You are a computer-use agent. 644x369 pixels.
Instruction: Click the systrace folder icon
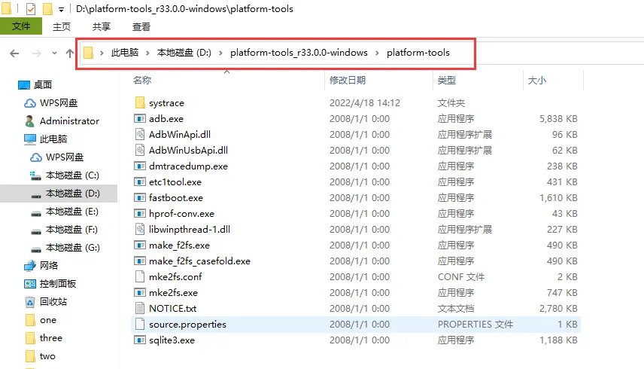tap(140, 102)
